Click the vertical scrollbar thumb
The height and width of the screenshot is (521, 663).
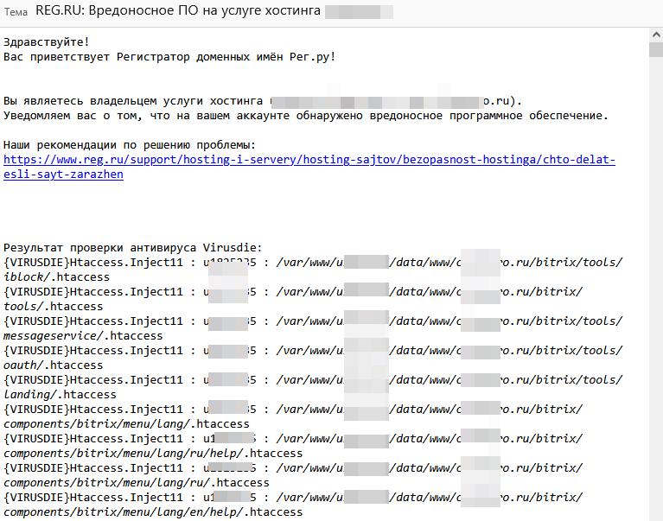click(656, 49)
